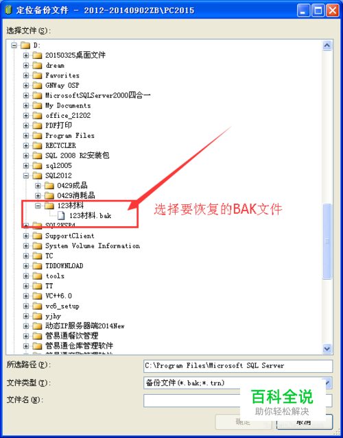Click the 文件名 input field
Screen dimensions: 343x438
click(238, 400)
